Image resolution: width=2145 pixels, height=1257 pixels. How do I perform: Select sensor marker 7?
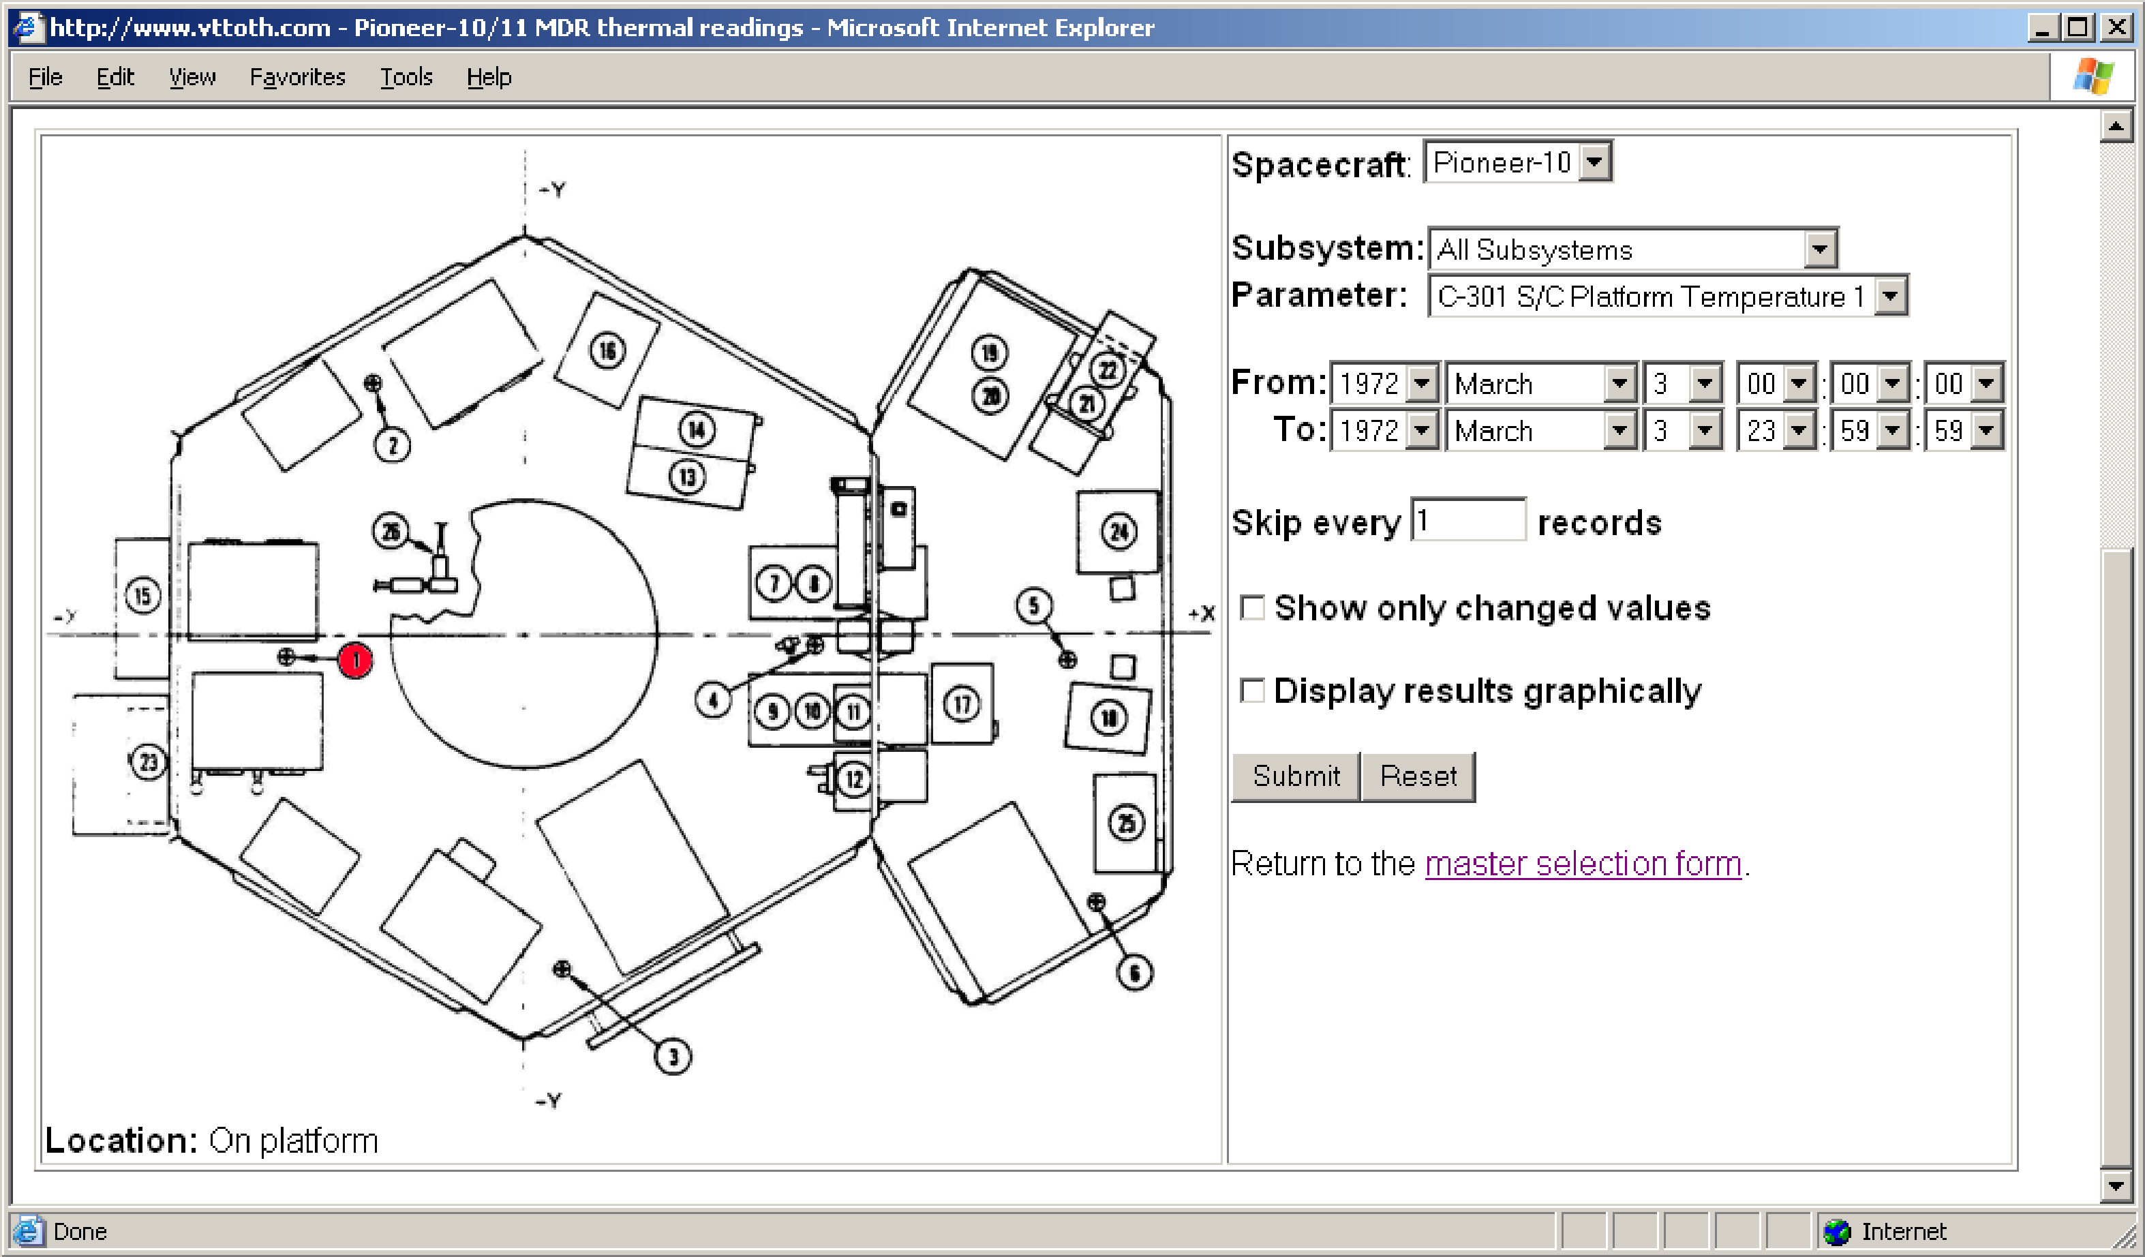(x=774, y=584)
